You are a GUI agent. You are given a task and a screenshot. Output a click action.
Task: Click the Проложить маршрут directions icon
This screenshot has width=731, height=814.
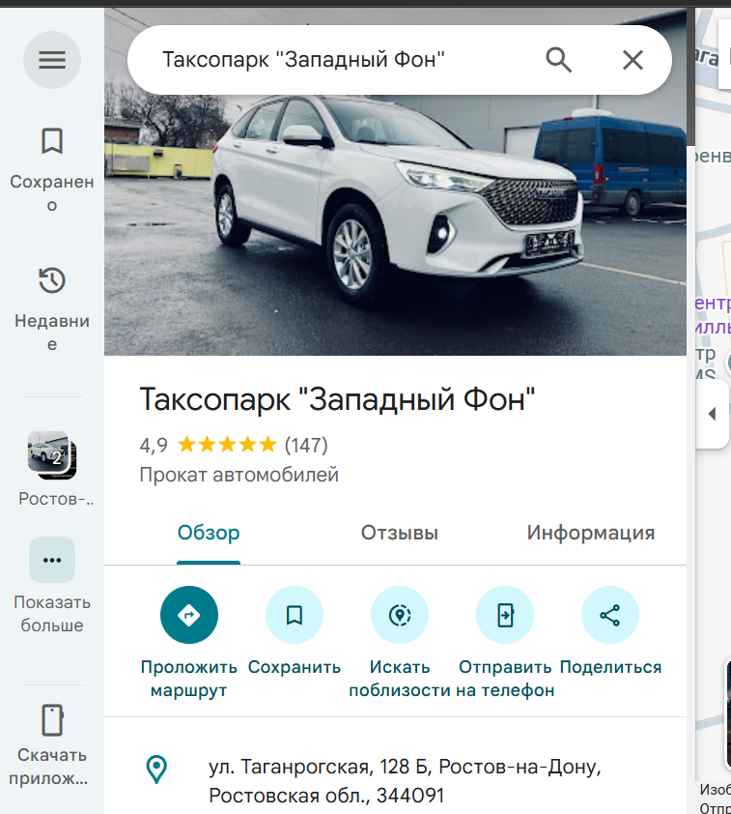click(x=189, y=615)
